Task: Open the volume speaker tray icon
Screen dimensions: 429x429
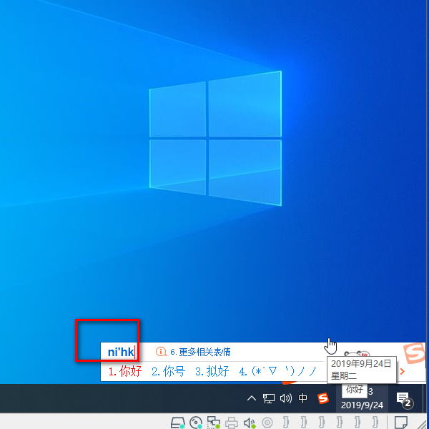Action: (x=285, y=398)
